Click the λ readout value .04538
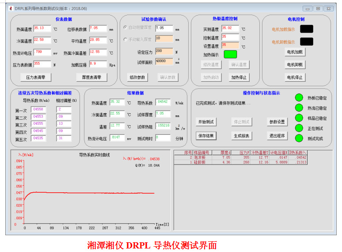The image size is (342, 252). 154,159
